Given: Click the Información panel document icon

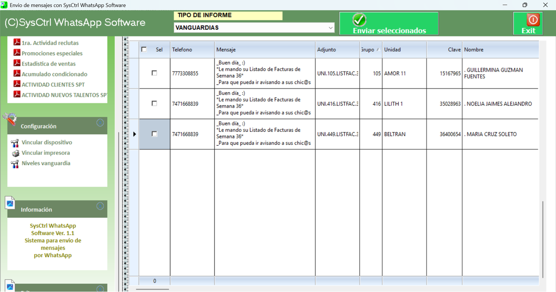Looking at the screenshot, I should 10,203.
